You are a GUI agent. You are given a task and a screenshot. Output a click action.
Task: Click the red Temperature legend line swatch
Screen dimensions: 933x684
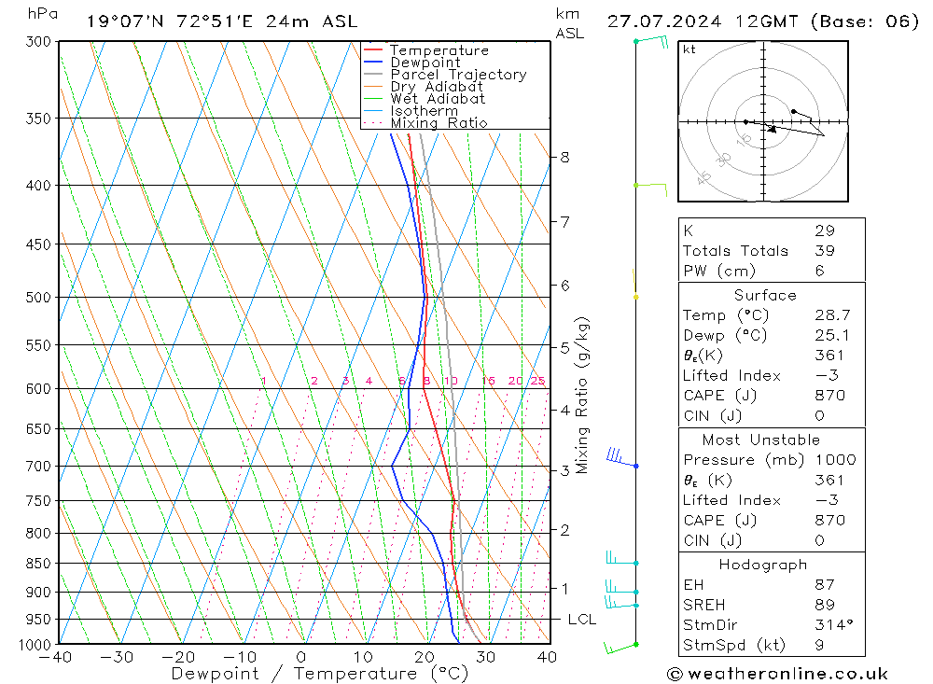click(x=373, y=49)
